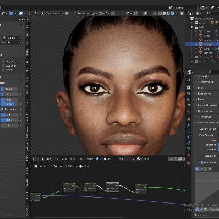Open the Global transform orientation dropdown

(x=81, y=13)
